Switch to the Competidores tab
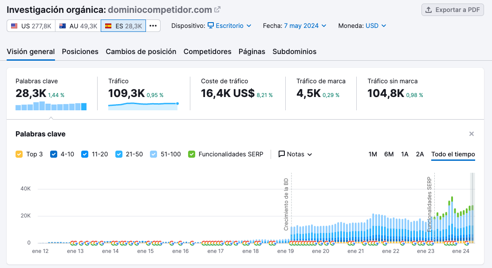The width and height of the screenshot is (492, 268). [207, 51]
